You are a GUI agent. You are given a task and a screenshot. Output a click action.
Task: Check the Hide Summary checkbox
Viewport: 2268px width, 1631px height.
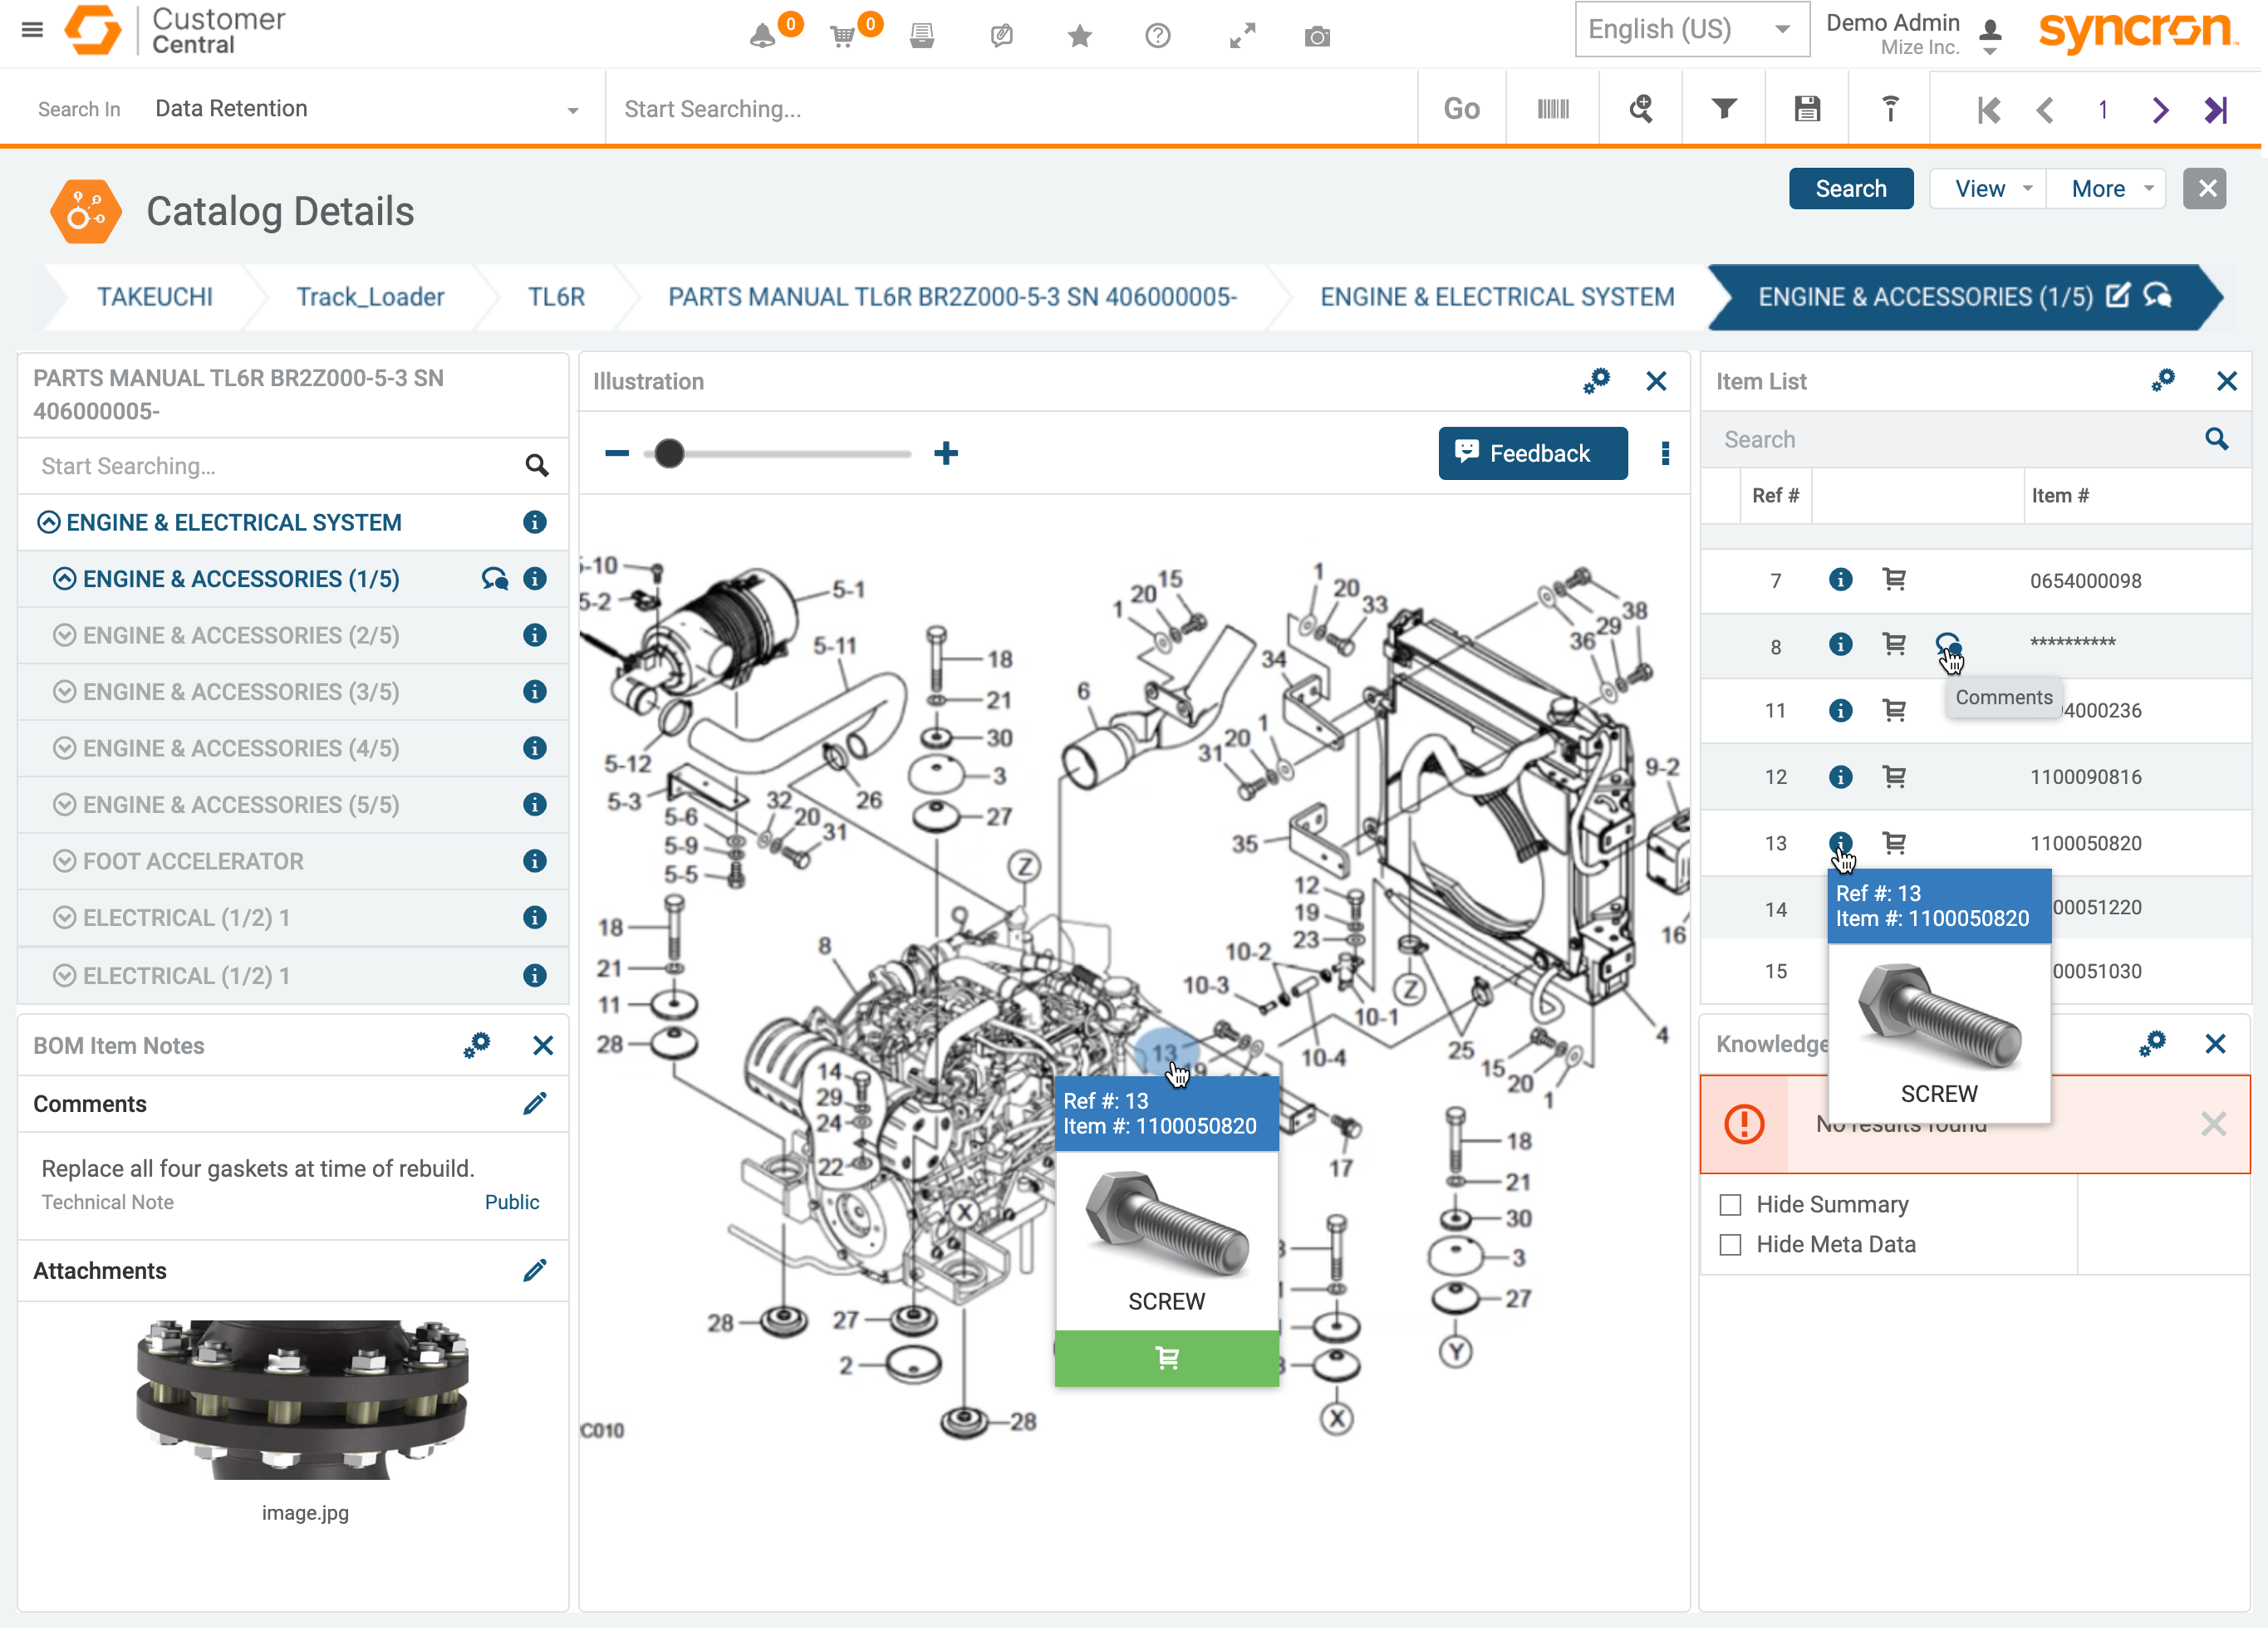point(1729,1205)
